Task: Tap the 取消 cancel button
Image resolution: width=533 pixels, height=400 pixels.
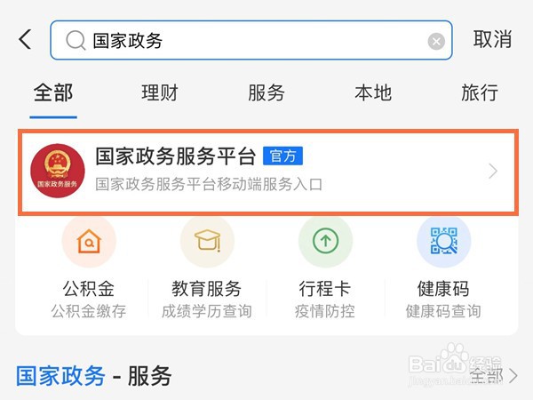Action: (493, 39)
